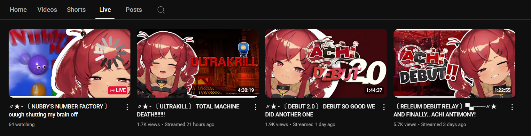Viewport: 531px width, 136px height.
Task: Click the red LIVE badge on first thumbnail
Action: [x=118, y=90]
